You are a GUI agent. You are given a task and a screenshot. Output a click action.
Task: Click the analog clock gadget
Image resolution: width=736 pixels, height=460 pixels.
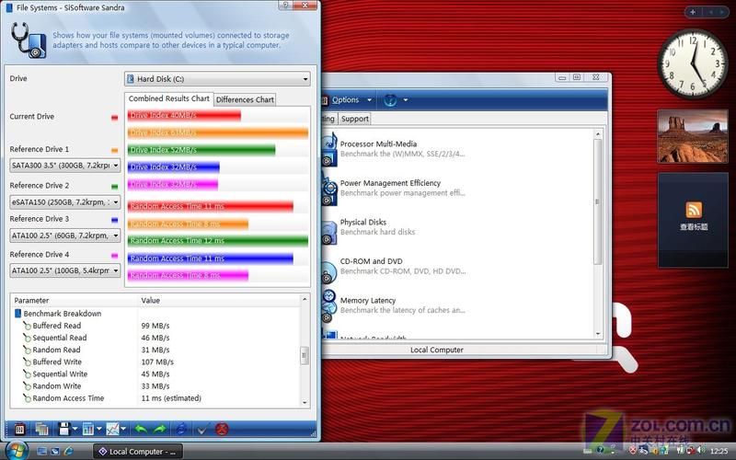(694, 63)
